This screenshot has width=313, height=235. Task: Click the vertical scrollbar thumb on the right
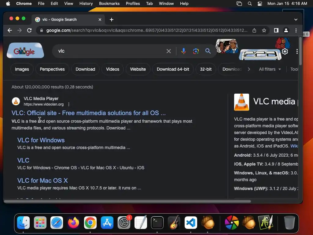[x=300, y=51]
